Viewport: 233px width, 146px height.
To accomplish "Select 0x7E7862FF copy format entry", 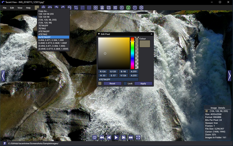I will (x=53, y=37).
